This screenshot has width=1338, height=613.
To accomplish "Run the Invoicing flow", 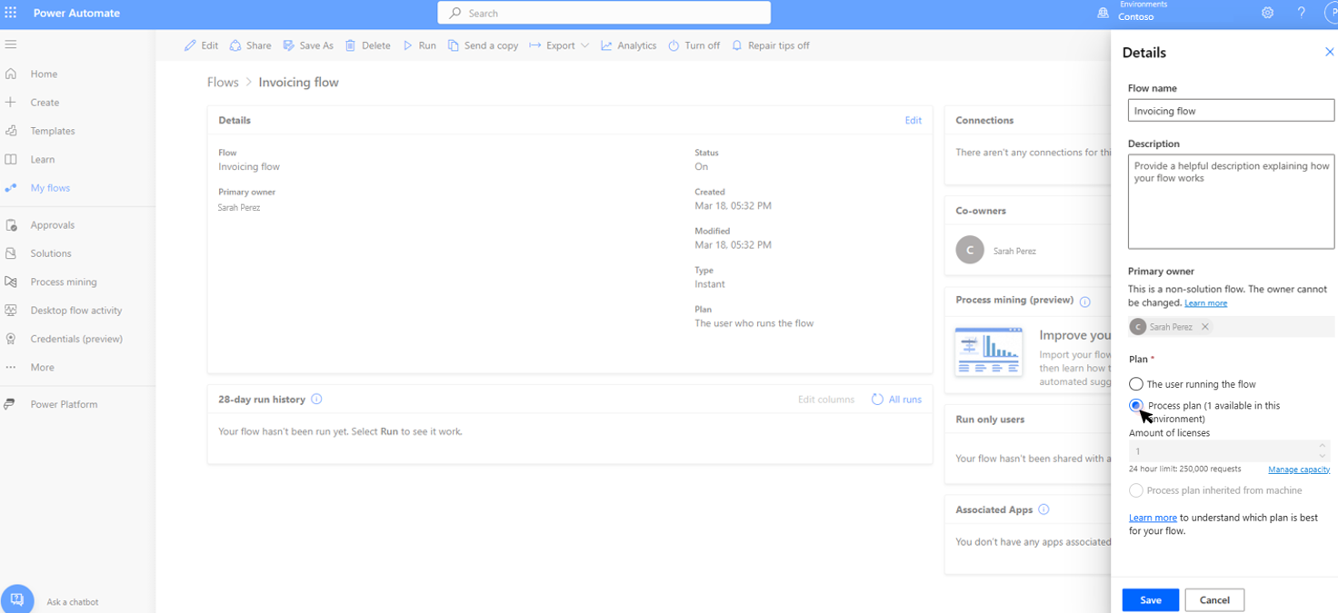I will (x=419, y=44).
